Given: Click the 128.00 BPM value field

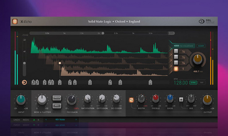Looking at the screenshot, I should pos(181,83).
